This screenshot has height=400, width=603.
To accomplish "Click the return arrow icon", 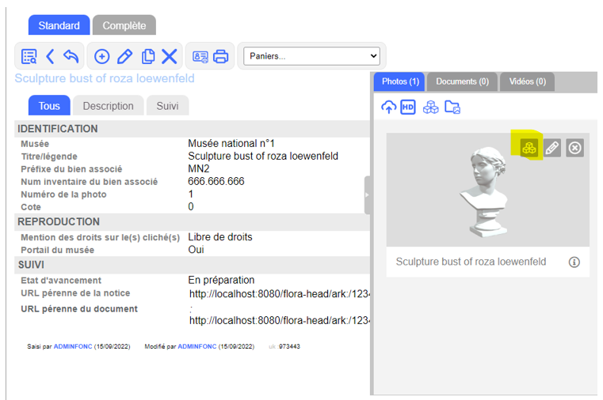I will tap(71, 56).
